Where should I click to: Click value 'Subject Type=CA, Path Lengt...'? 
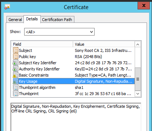103,75
